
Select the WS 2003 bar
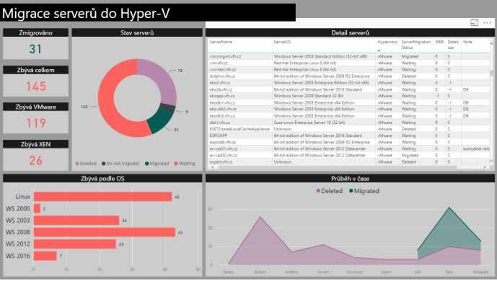76,220
